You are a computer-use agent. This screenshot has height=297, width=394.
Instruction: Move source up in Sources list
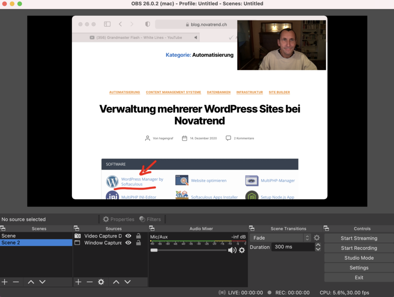click(x=116, y=282)
